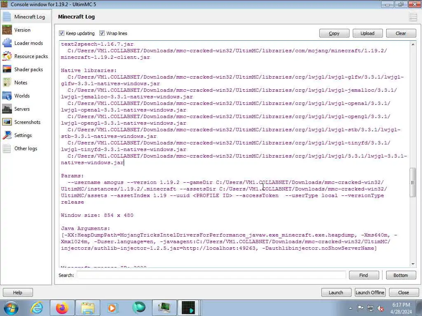
Task: Open the Shader packs icon
Action: coord(7,69)
